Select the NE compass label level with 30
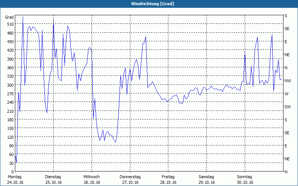The image size is (298, 186). 287,159
